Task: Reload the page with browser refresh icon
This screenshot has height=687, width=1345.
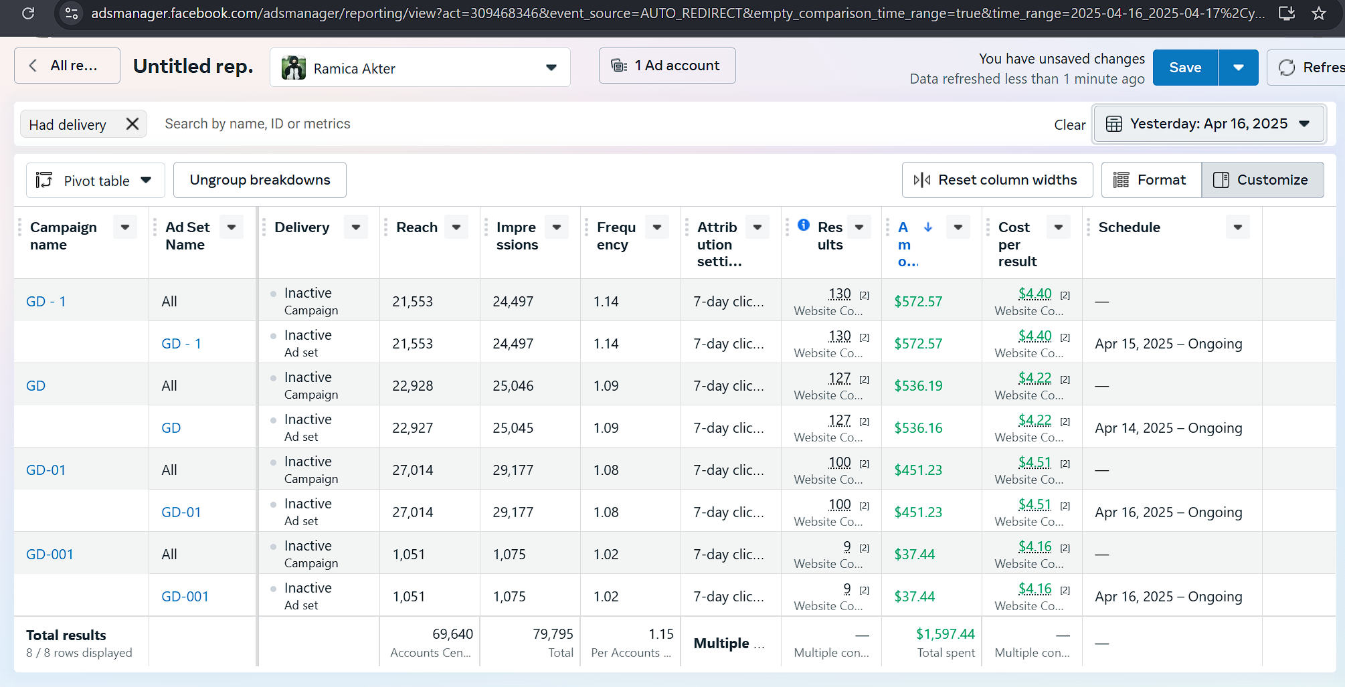Action: (x=28, y=13)
